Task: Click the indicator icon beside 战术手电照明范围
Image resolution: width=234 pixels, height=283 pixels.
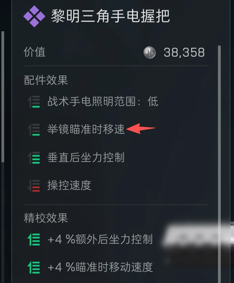Action: click(x=34, y=102)
